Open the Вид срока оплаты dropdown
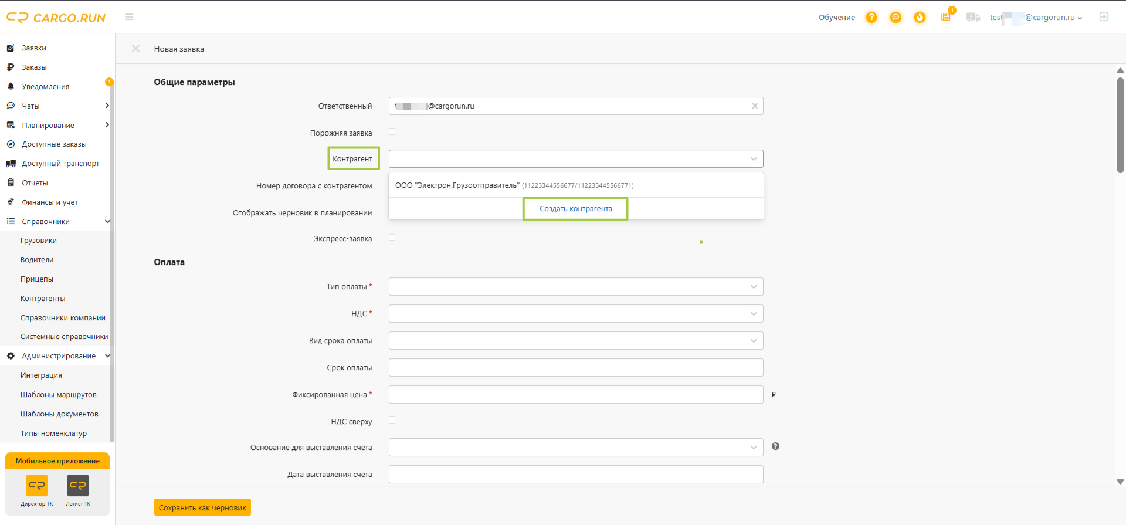 (x=576, y=341)
